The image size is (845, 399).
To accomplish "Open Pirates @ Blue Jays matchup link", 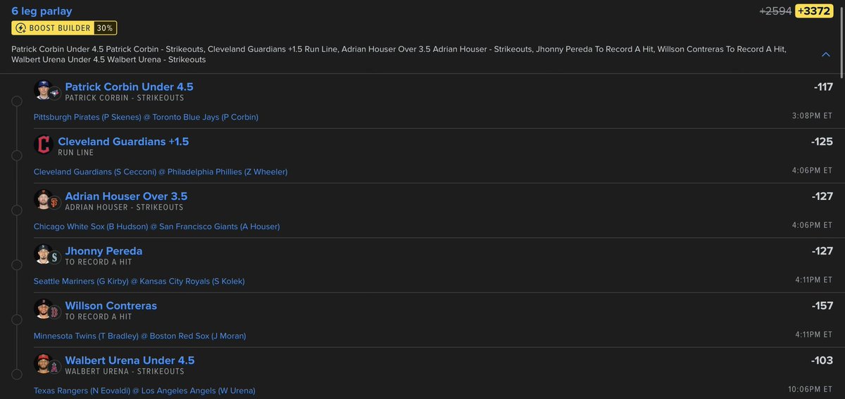I will (x=146, y=117).
